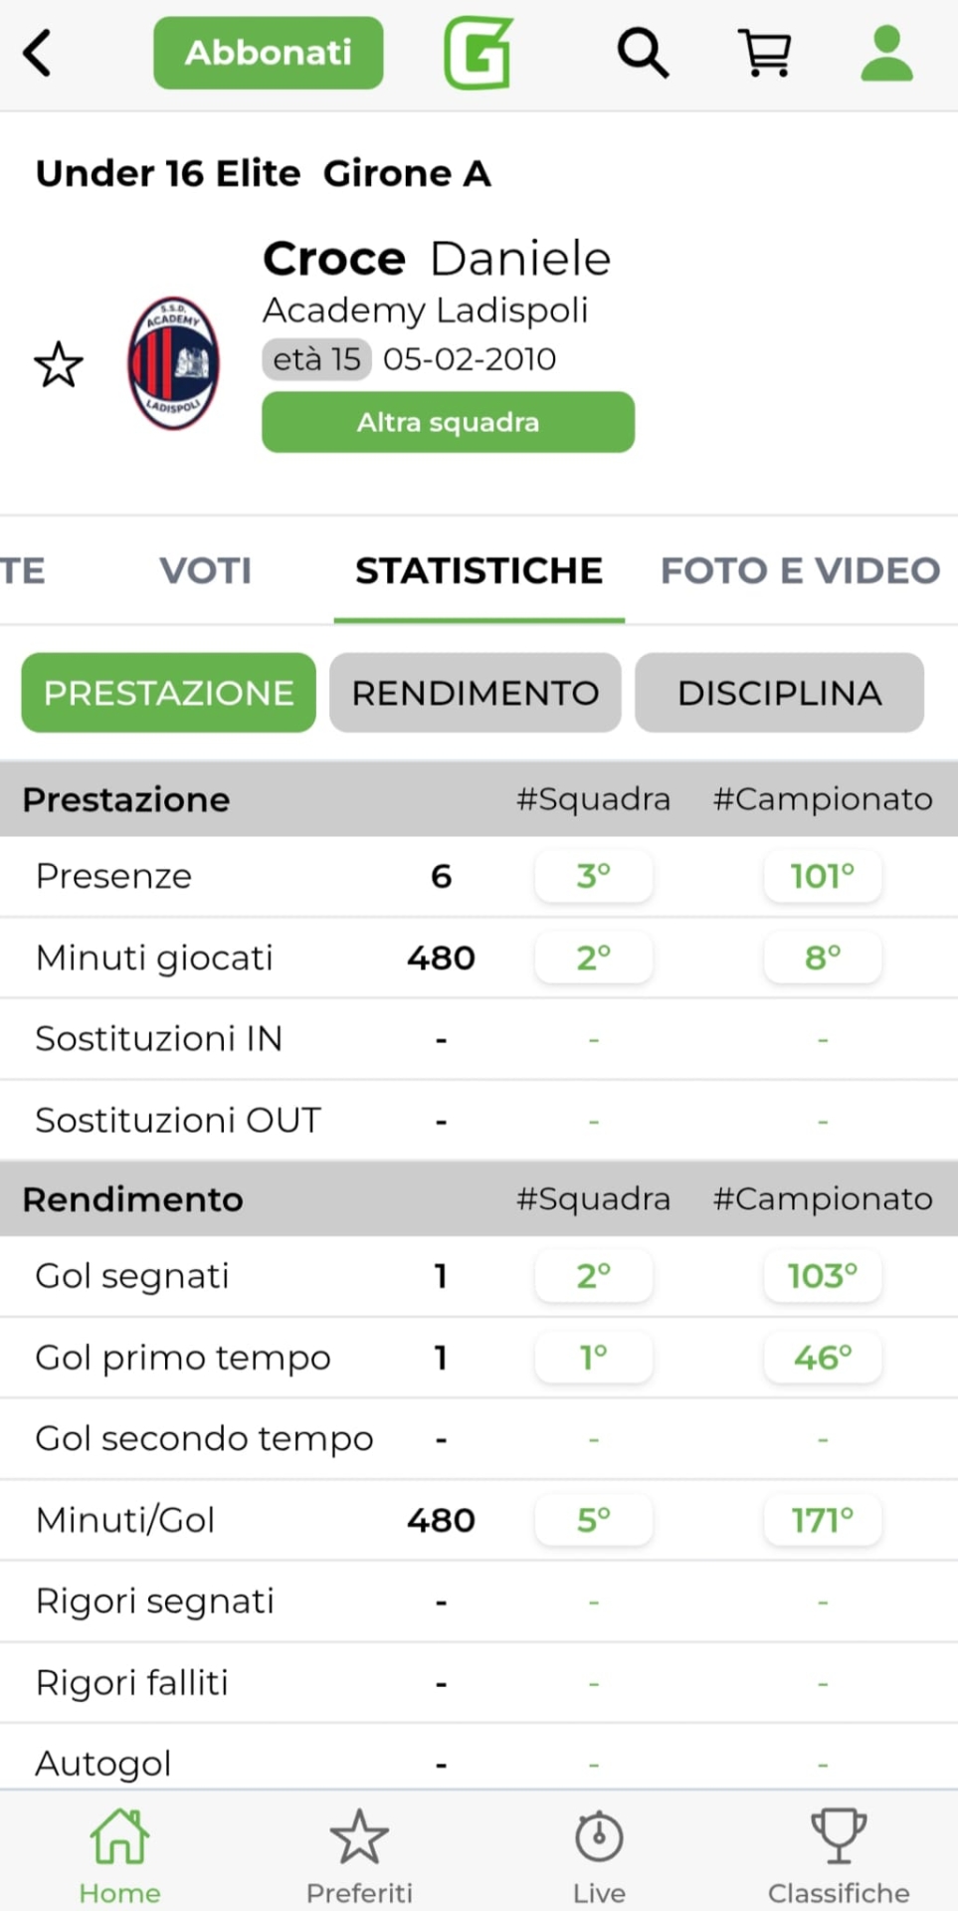Switch to the FOTO E VIDEO tab

(x=800, y=570)
